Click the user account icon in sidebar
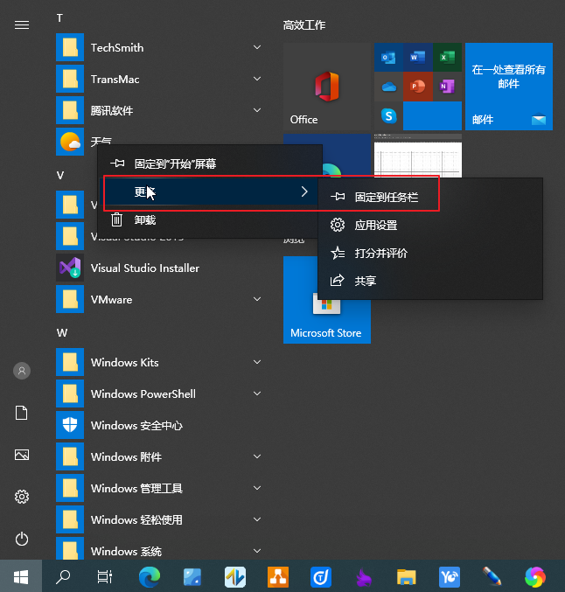The image size is (565, 592). 22,371
